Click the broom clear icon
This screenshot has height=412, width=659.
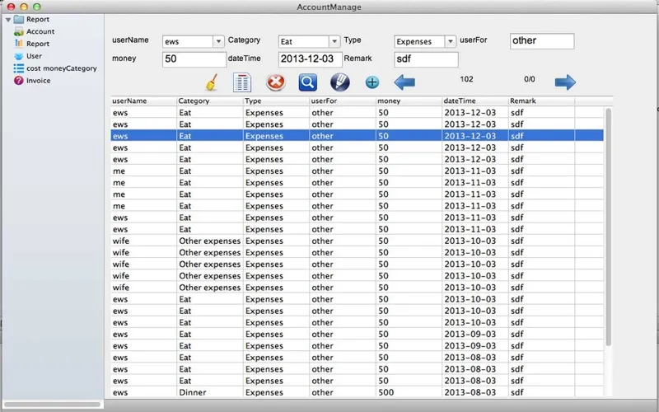pos(212,82)
